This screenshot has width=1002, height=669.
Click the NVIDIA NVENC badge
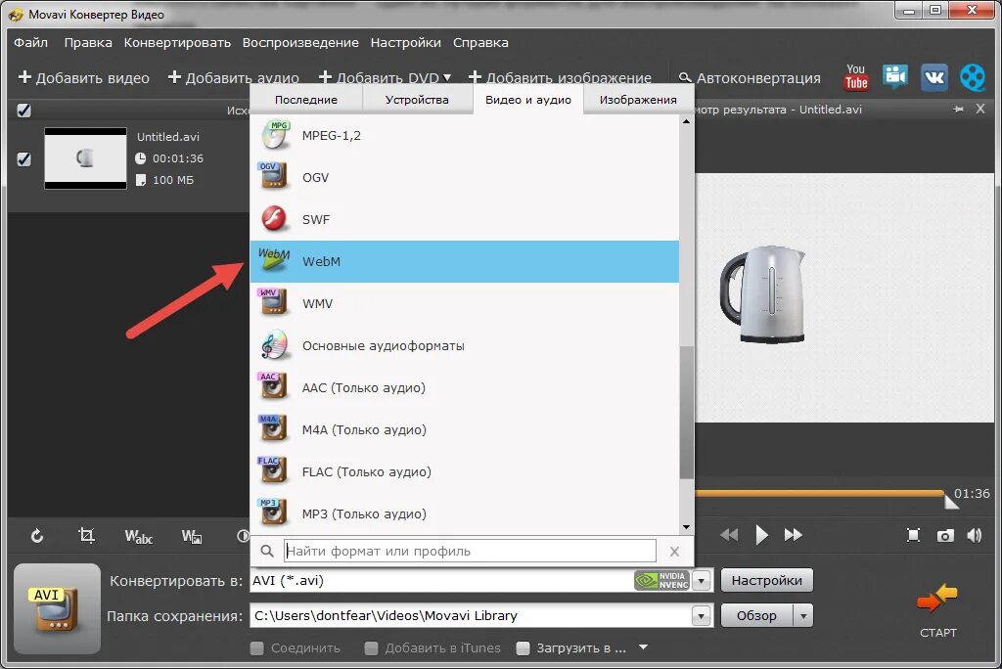pos(661,580)
